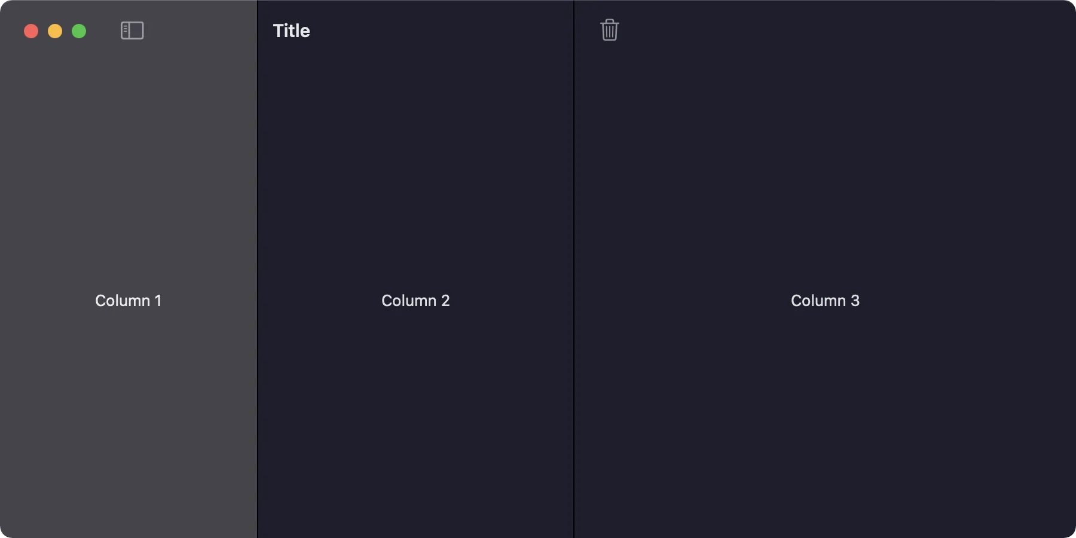Select the Column 3 label
This screenshot has height=538, width=1076.
825,301
